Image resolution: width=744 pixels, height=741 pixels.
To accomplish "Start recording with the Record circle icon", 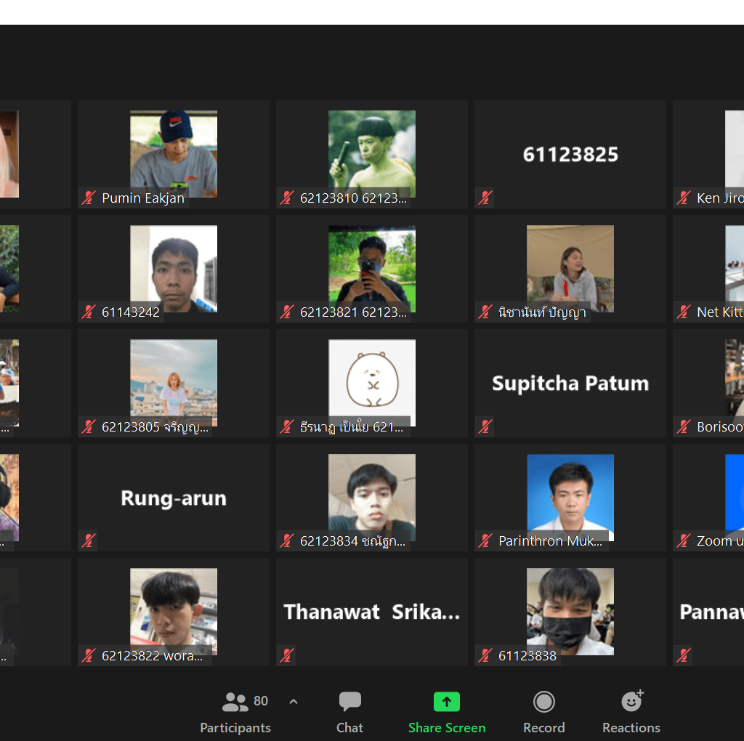I will 543,702.
